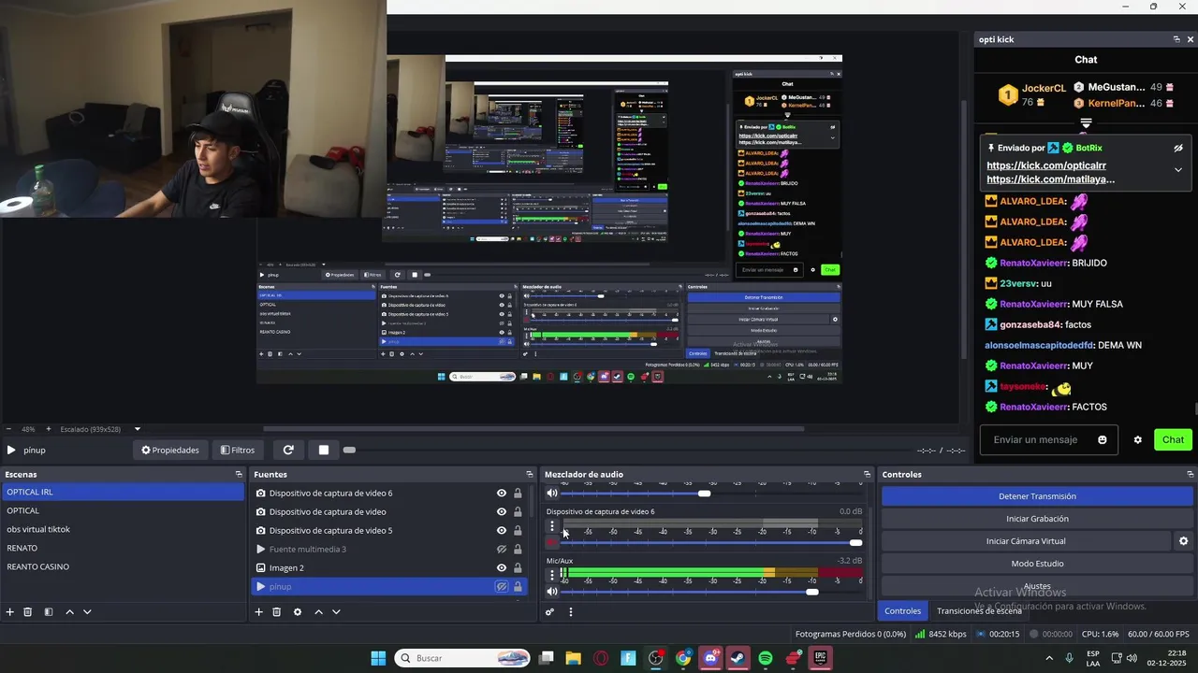Click Iniciar Cámara Virtual button
1198x673 pixels.
tap(1026, 541)
